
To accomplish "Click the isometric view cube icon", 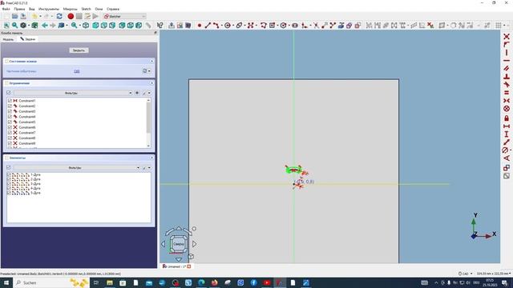I will pyautogui.click(x=86, y=25).
